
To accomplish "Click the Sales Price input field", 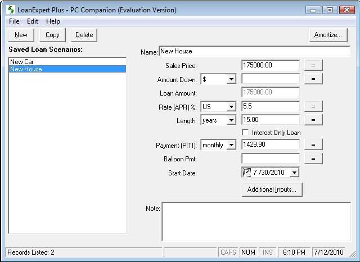I will pos(270,65).
